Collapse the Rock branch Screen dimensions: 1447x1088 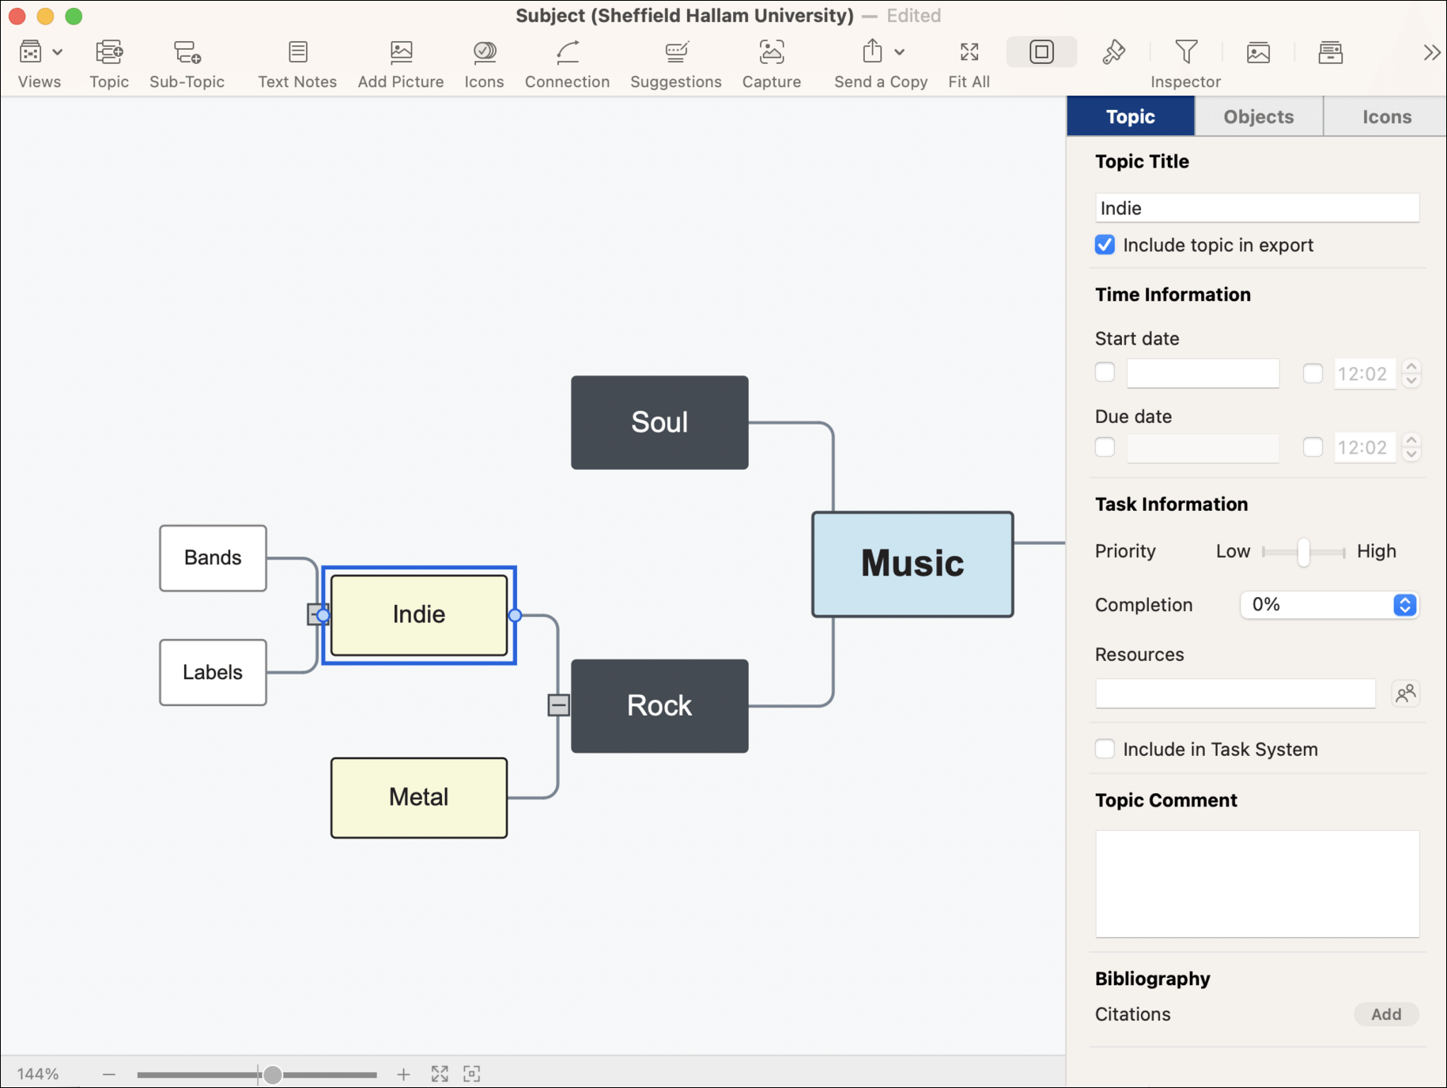tap(558, 705)
